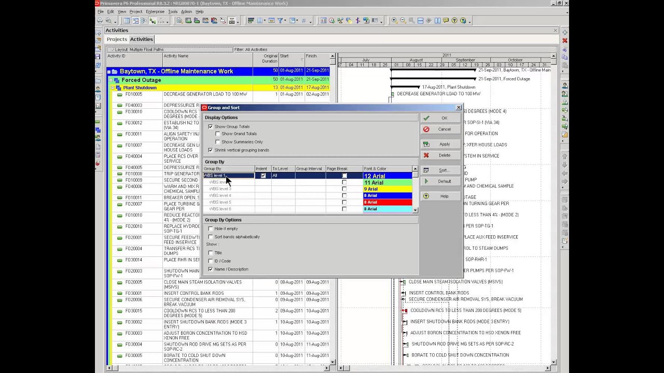Open the Enterprise menu
The width and height of the screenshot is (664, 373).
[x=155, y=11]
